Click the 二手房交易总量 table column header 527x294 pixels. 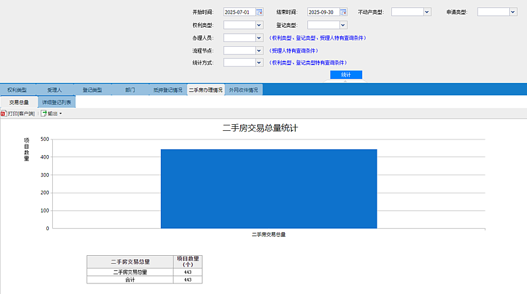(130, 262)
